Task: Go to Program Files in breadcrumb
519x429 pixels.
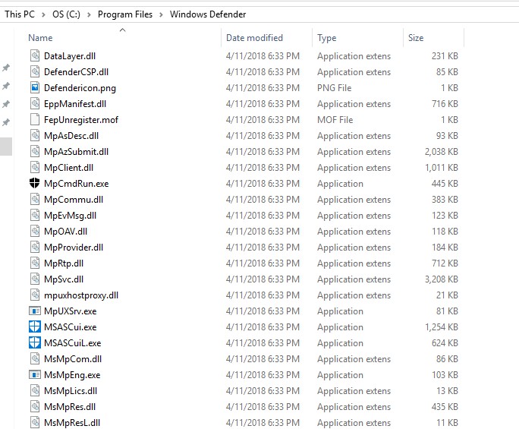Action: pyautogui.click(x=125, y=14)
